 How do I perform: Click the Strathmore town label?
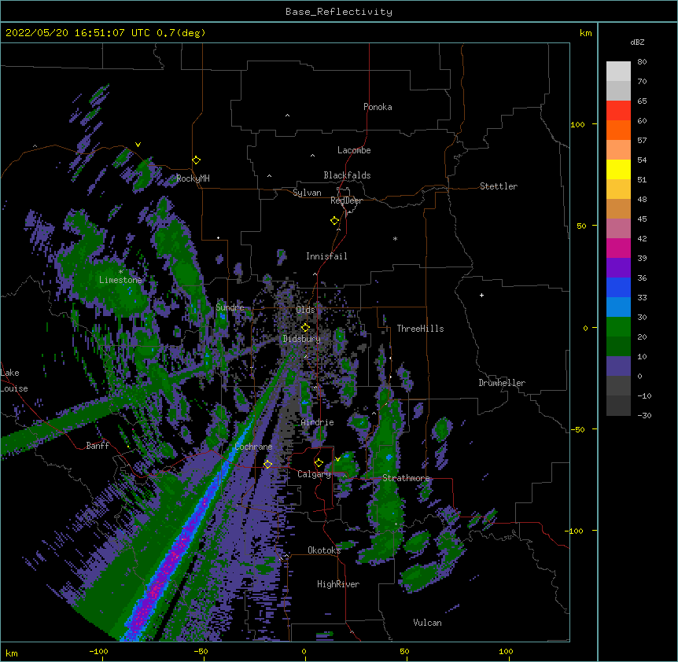tap(406, 478)
